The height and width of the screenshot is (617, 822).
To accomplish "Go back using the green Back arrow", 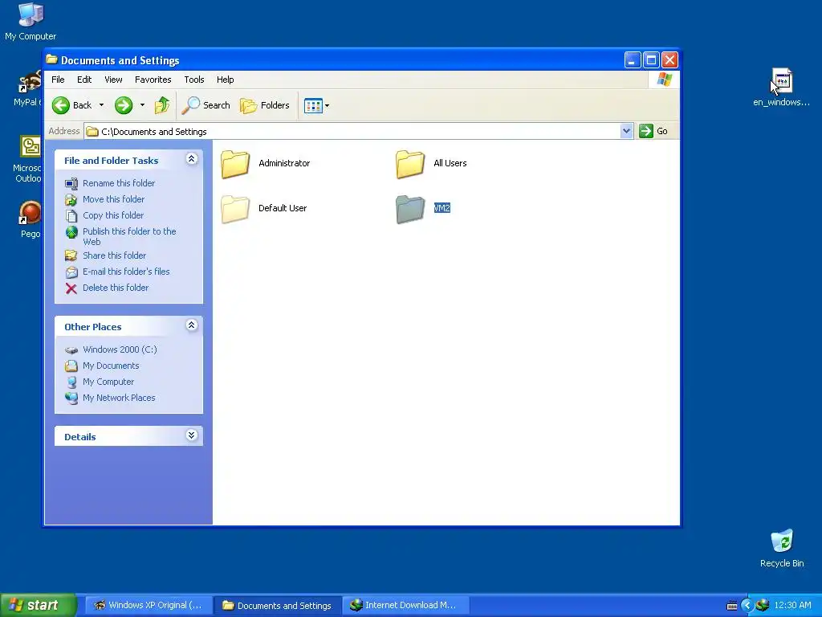I will click(71, 105).
